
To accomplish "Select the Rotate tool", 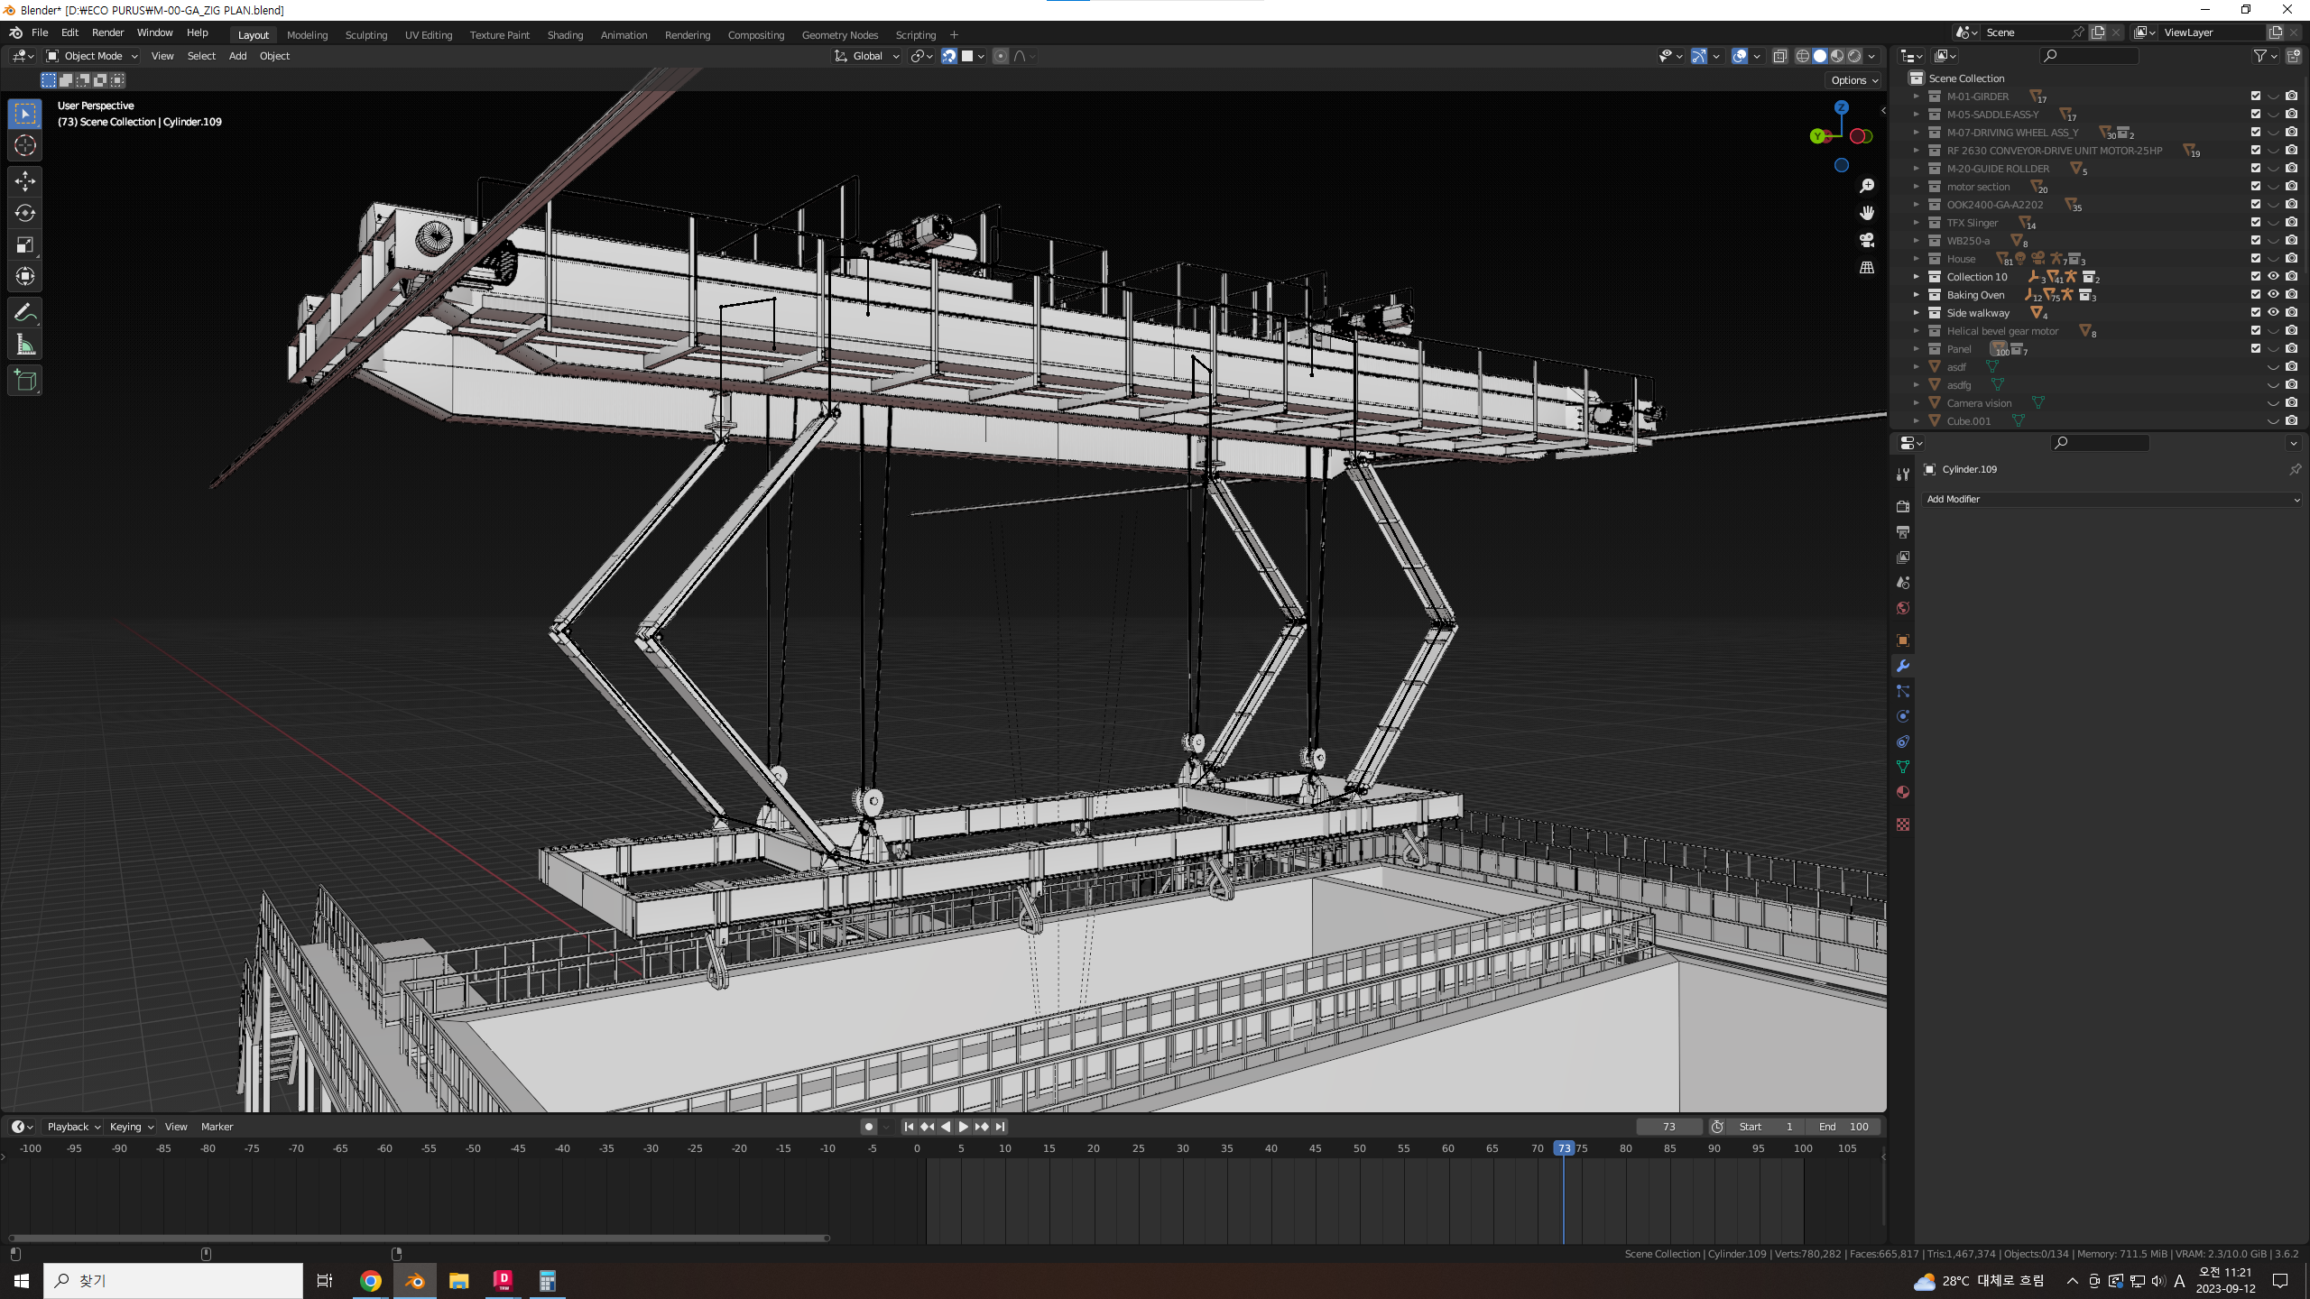I will (x=25, y=213).
